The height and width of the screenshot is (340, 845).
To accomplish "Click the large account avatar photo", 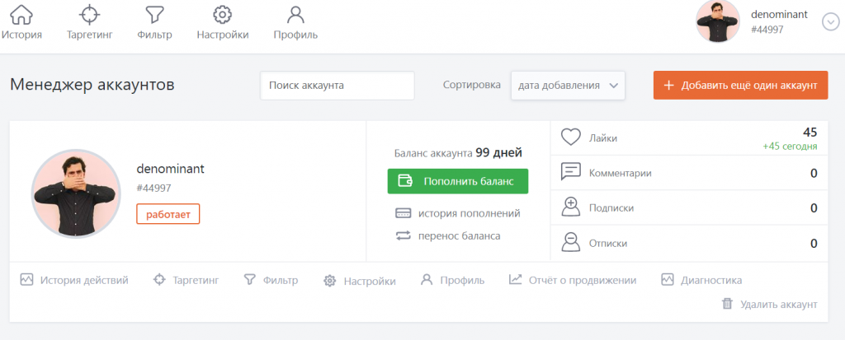I will [76, 193].
